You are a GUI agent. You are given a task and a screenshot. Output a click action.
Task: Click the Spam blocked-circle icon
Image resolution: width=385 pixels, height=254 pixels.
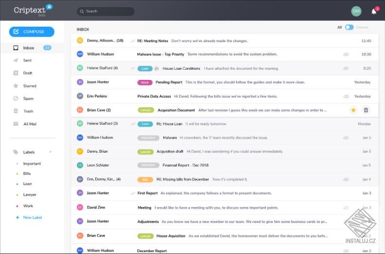click(16, 98)
